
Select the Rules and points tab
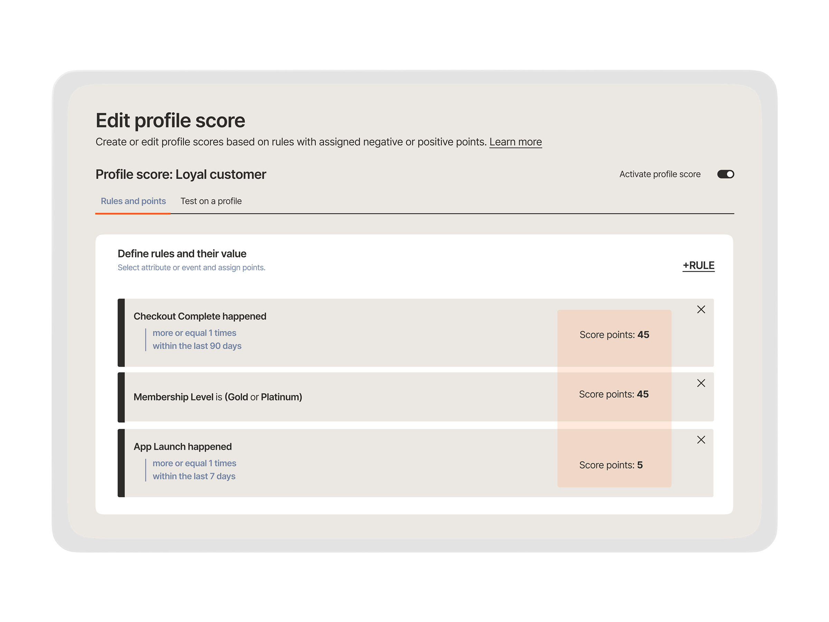[x=133, y=201]
